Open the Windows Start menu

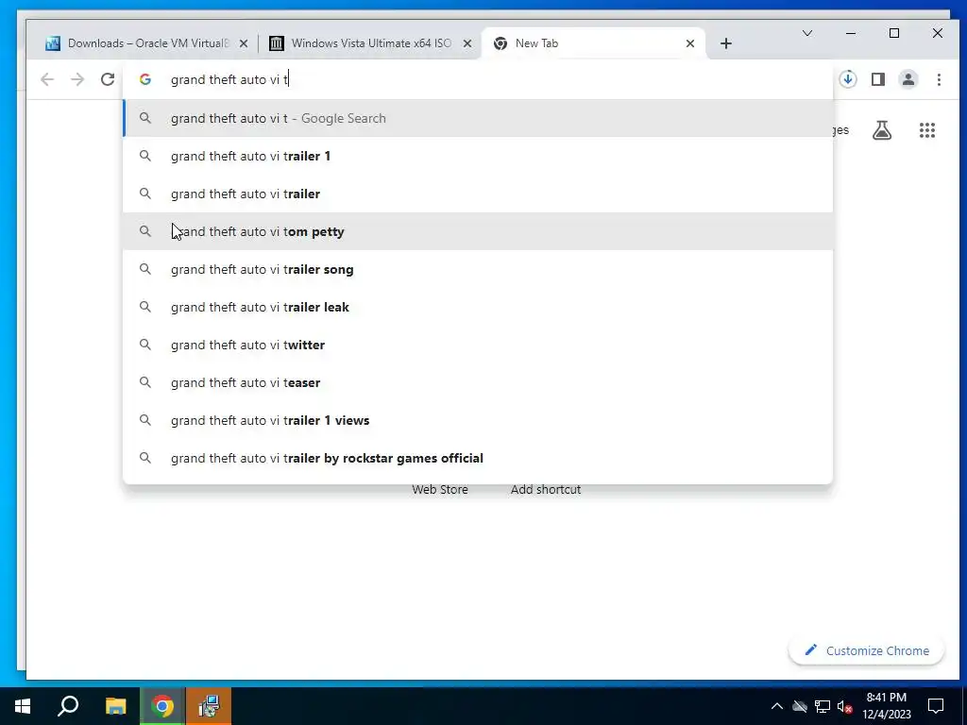(x=23, y=706)
